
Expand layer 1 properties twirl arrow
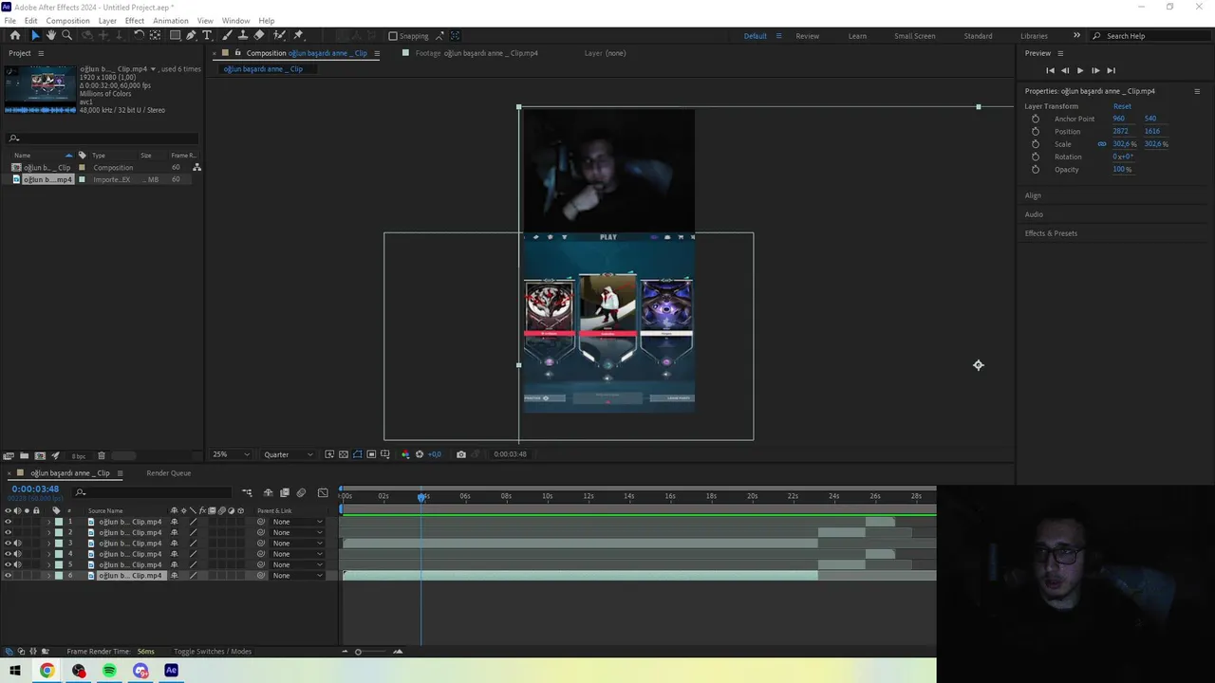48,522
